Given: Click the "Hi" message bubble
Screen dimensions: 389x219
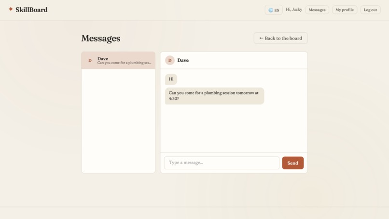Looking at the screenshot, I should [171, 79].
